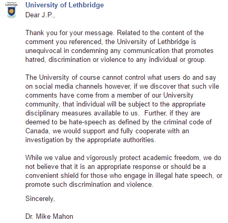Click the word 'hate-speech' in the second paragraph
The width and height of the screenshot is (228, 223).
coord(87,122)
